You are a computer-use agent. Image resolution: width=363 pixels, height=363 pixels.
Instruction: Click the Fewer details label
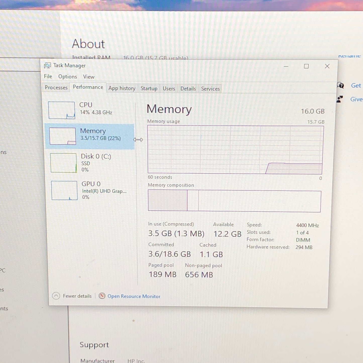pyautogui.click(x=77, y=296)
